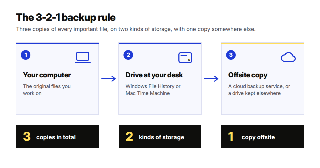This screenshot has height=168, width=320.
Task: Click the "kinds of storage" label
Action: (162, 137)
